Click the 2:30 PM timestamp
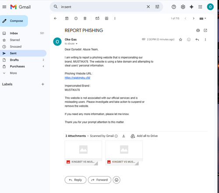 coord(161,39)
